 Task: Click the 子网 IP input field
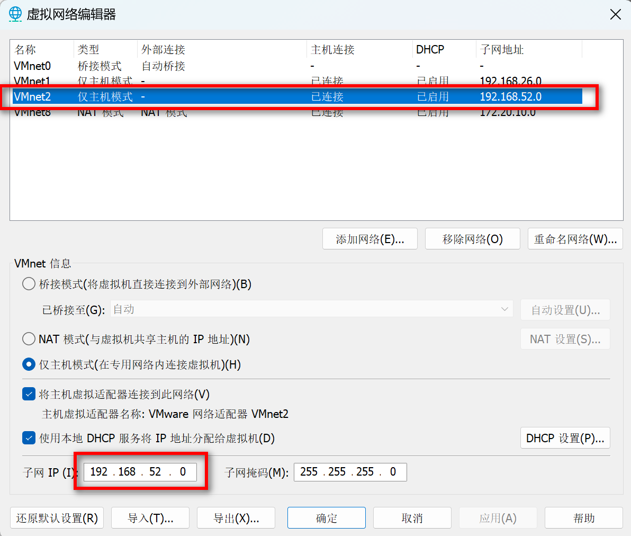[140, 472]
